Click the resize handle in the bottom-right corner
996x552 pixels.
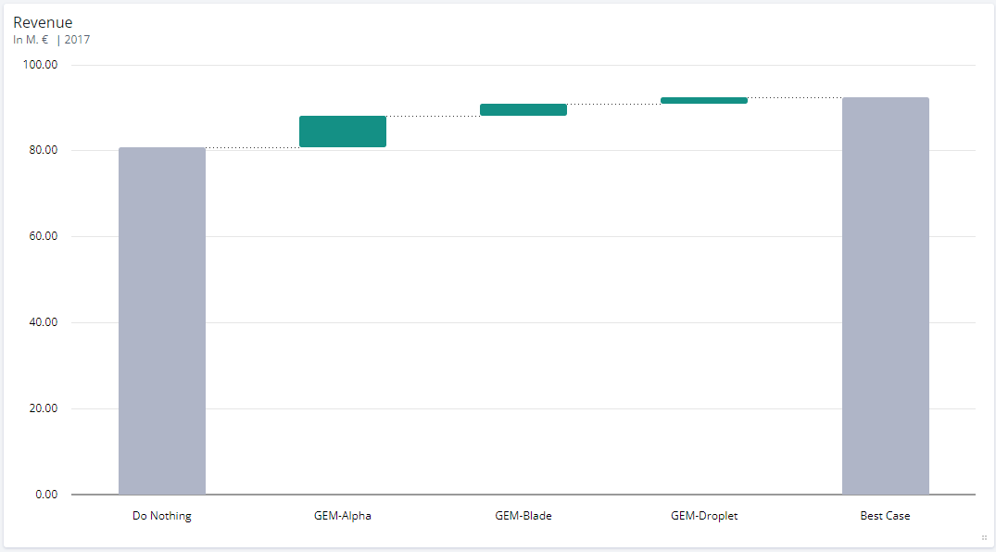click(x=984, y=538)
